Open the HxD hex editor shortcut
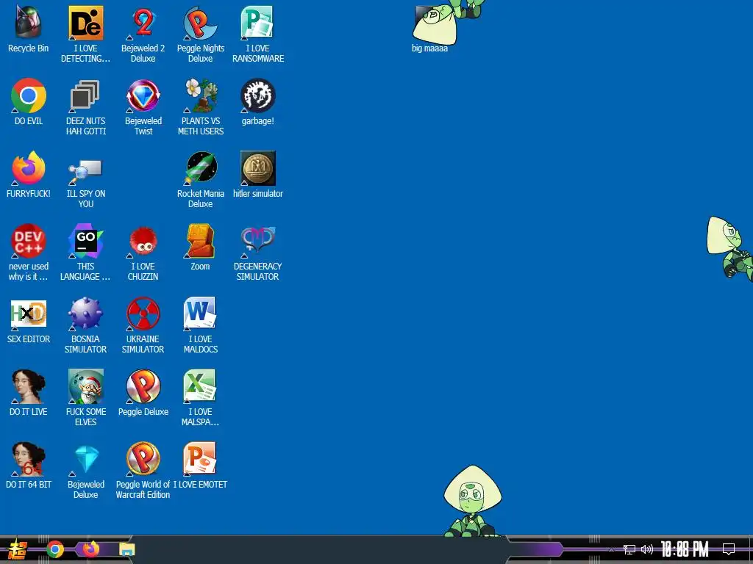This screenshot has height=564, width=753. click(29, 320)
